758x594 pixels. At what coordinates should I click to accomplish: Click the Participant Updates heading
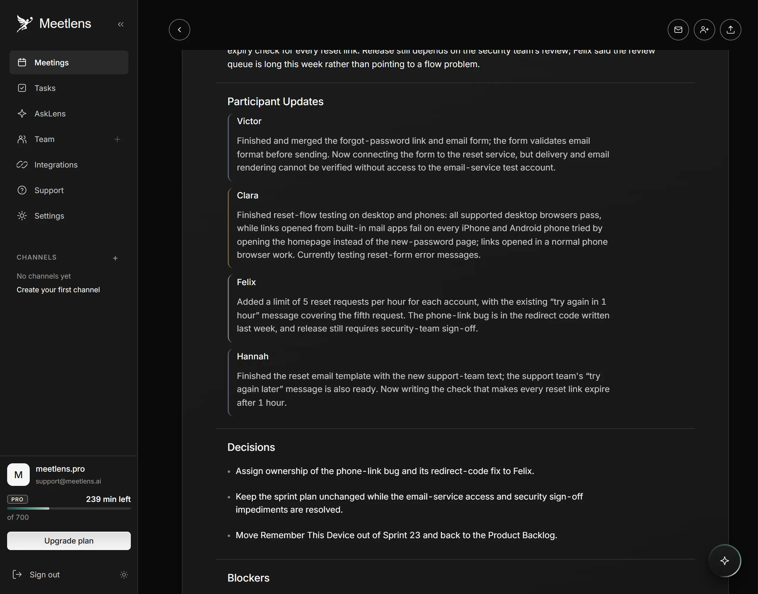(275, 102)
